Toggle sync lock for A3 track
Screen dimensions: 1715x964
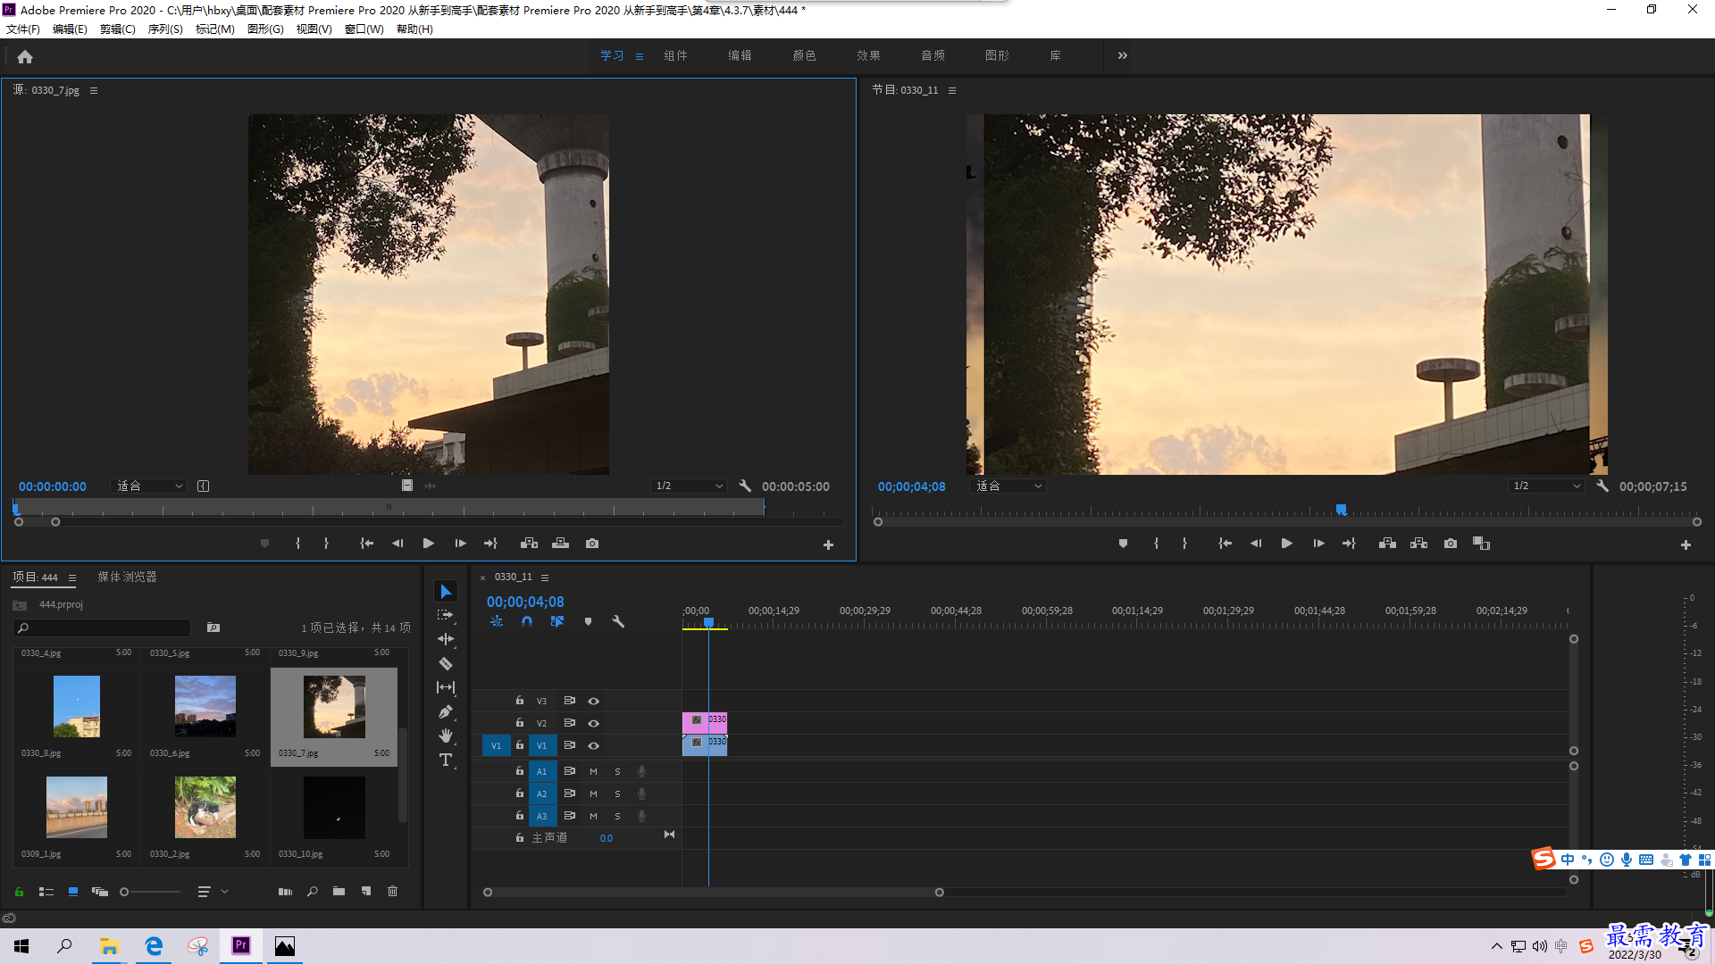pos(569,816)
